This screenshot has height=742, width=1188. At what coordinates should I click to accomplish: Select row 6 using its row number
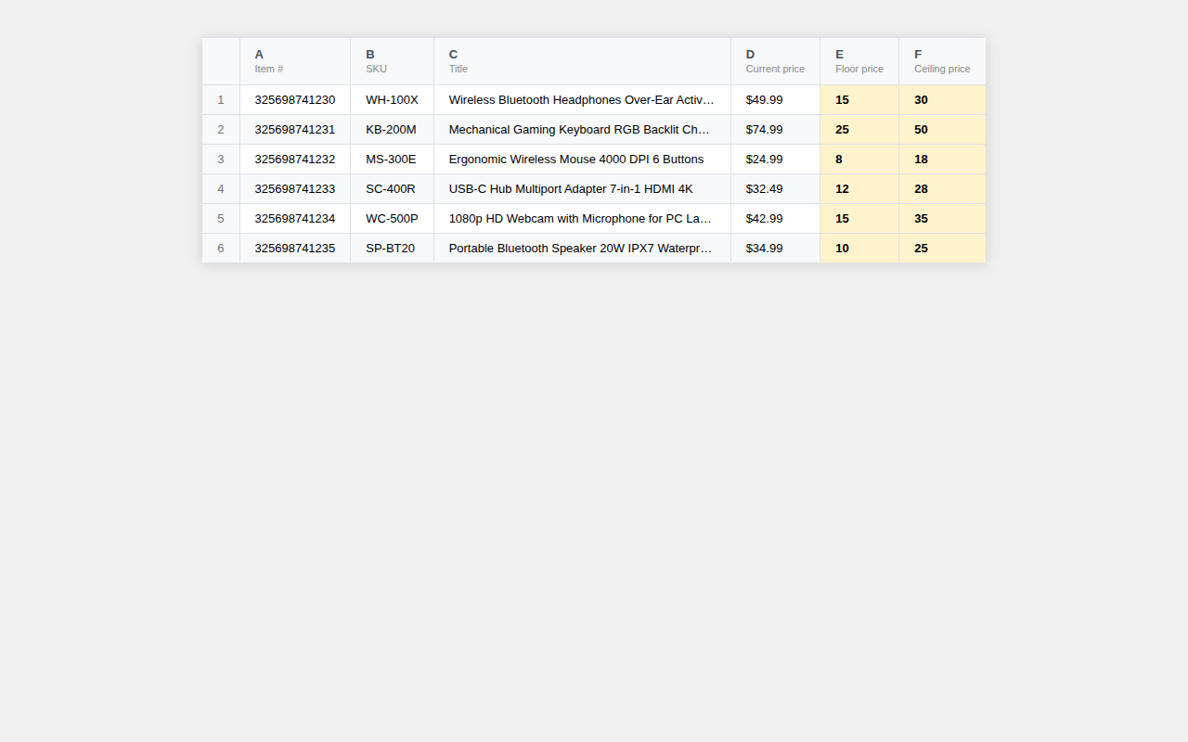coord(221,248)
